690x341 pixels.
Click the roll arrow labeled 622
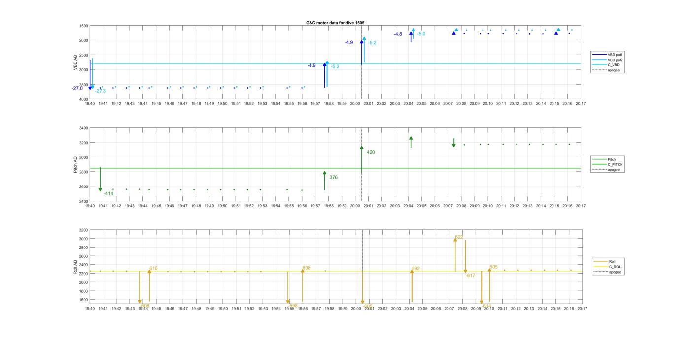pyautogui.click(x=455, y=254)
